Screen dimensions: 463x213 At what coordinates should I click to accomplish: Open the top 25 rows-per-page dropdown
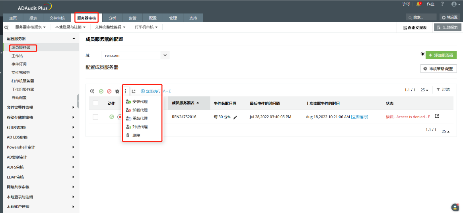[x=424, y=90]
